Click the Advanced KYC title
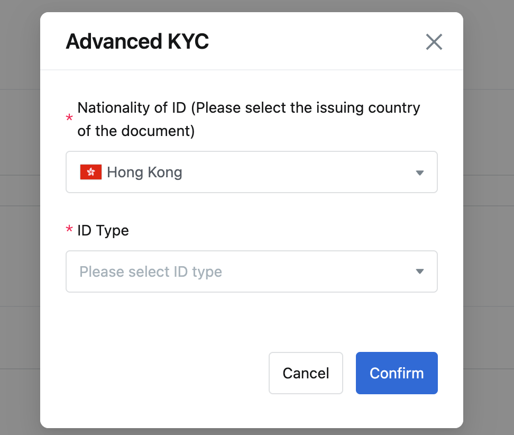The height and width of the screenshot is (435, 514). tap(137, 42)
